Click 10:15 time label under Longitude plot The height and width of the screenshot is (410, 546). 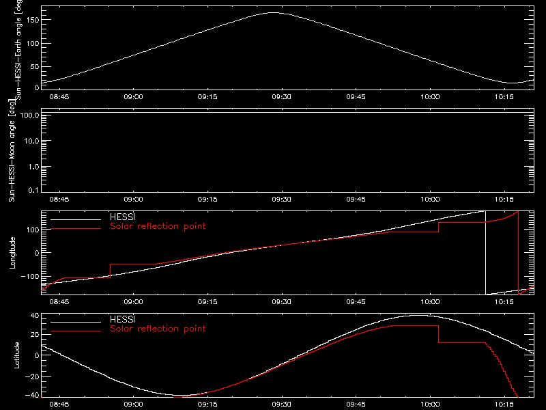click(x=504, y=301)
